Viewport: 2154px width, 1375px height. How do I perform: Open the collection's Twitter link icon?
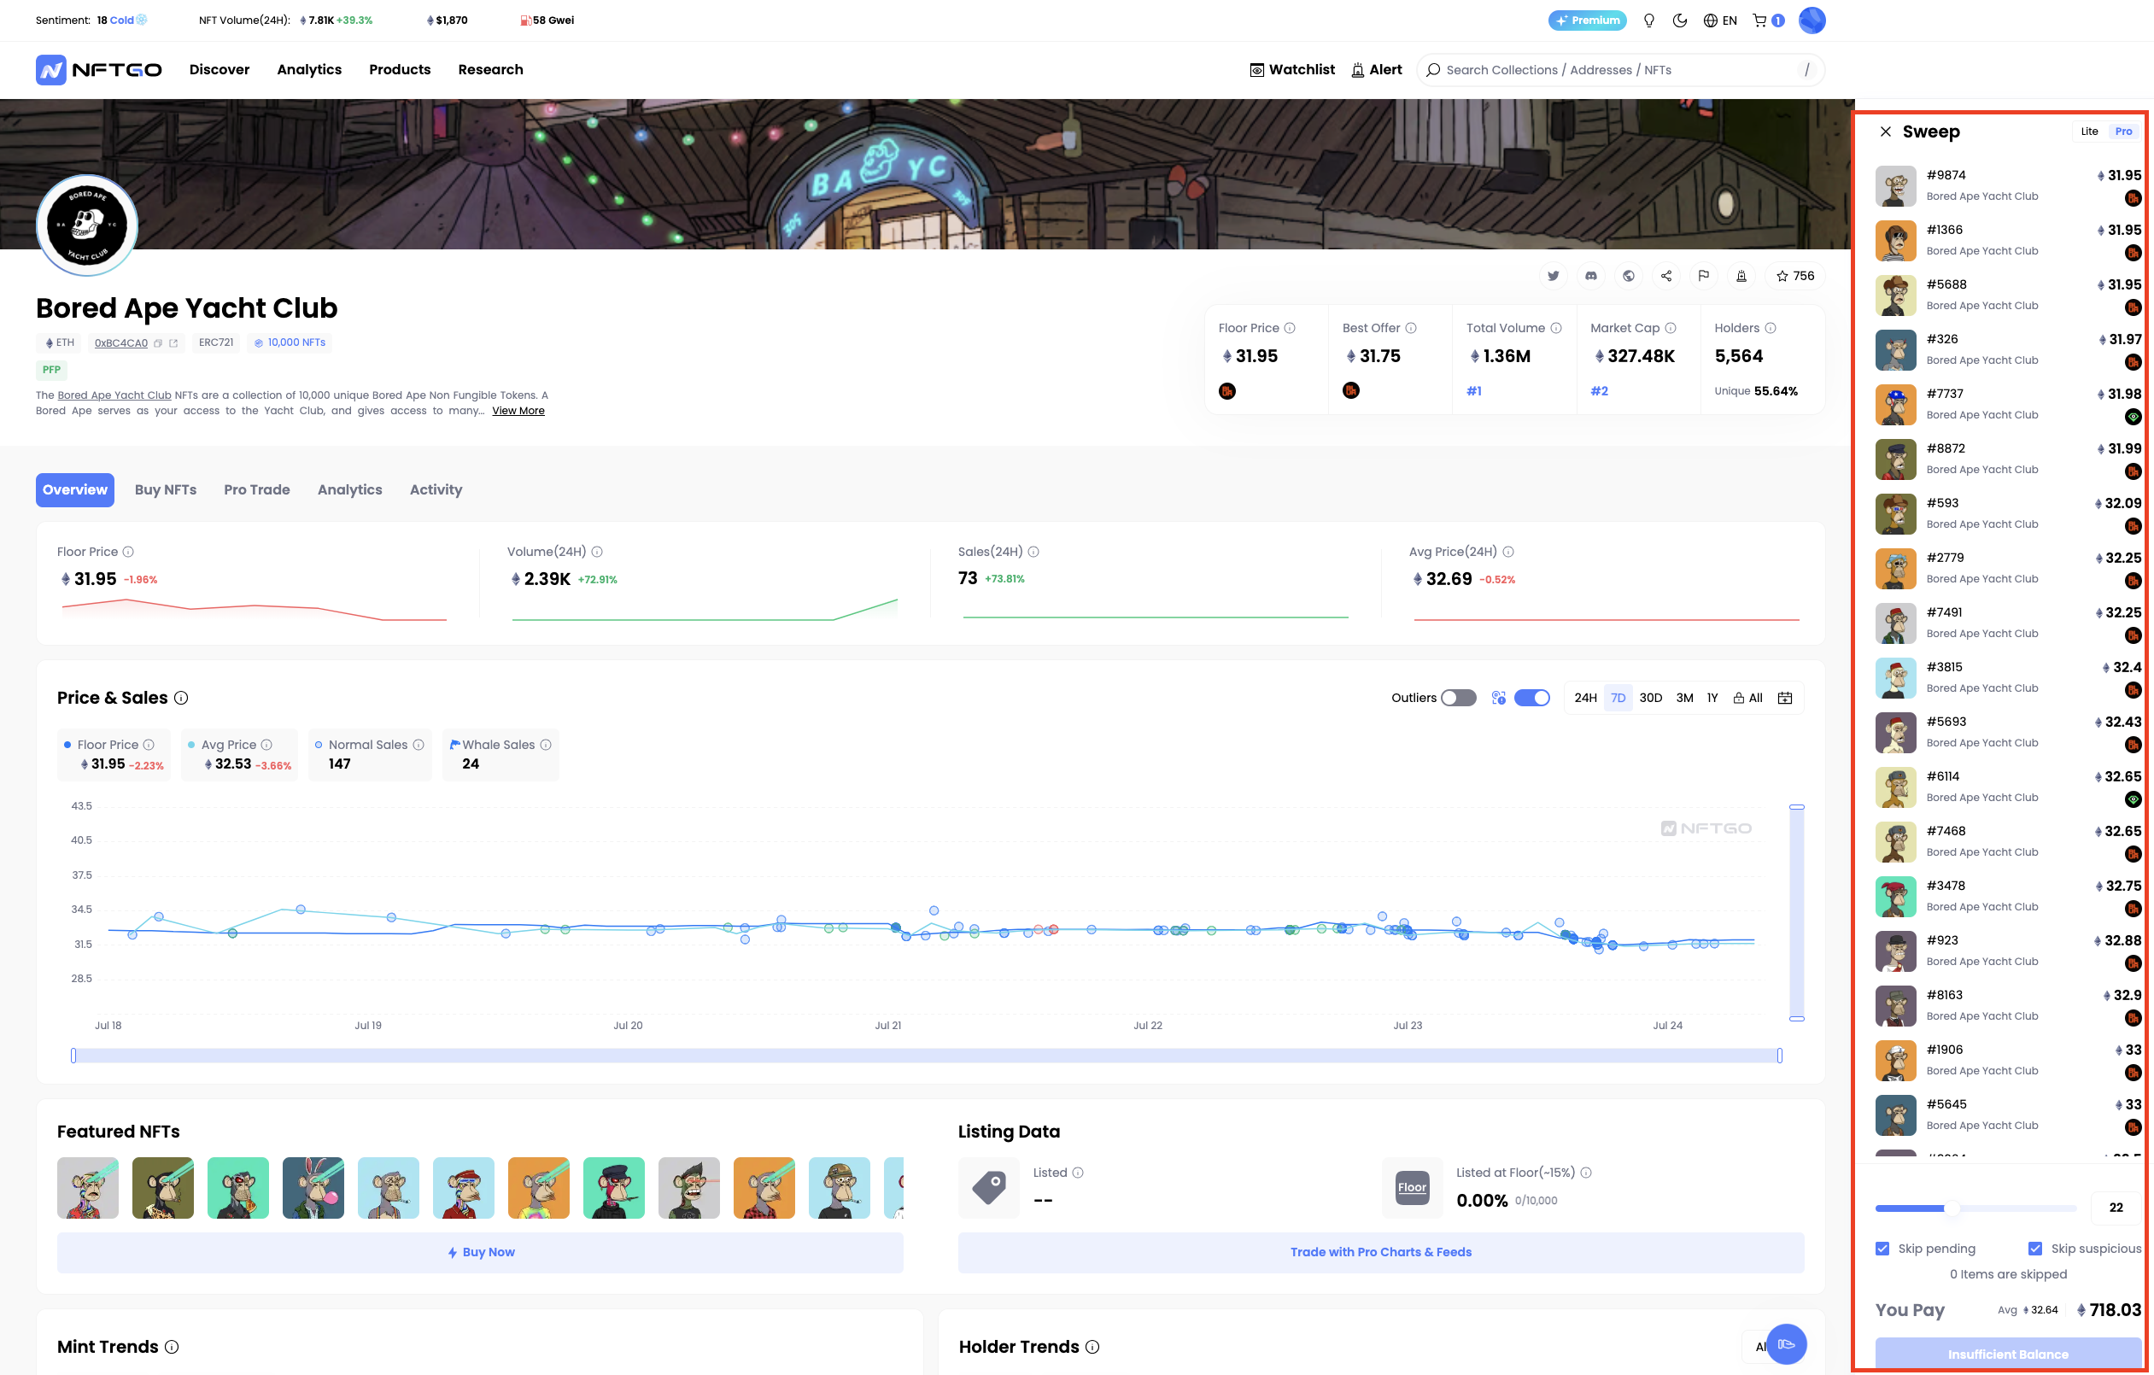1553,276
